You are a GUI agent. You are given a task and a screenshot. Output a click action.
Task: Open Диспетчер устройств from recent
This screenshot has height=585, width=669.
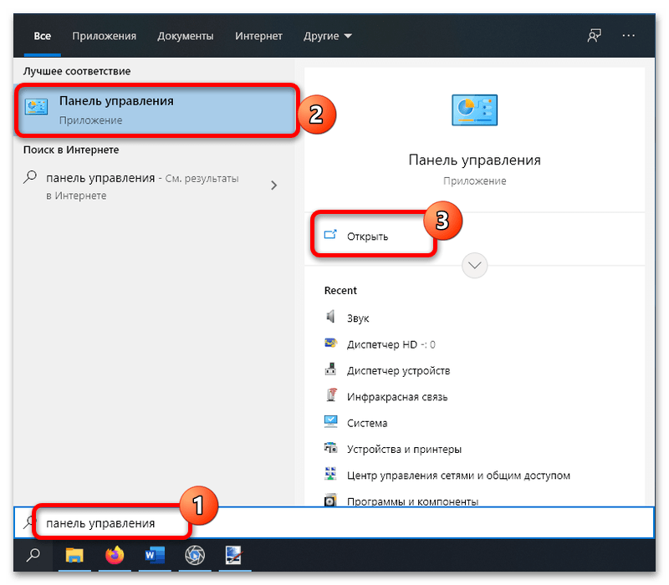[x=398, y=370]
